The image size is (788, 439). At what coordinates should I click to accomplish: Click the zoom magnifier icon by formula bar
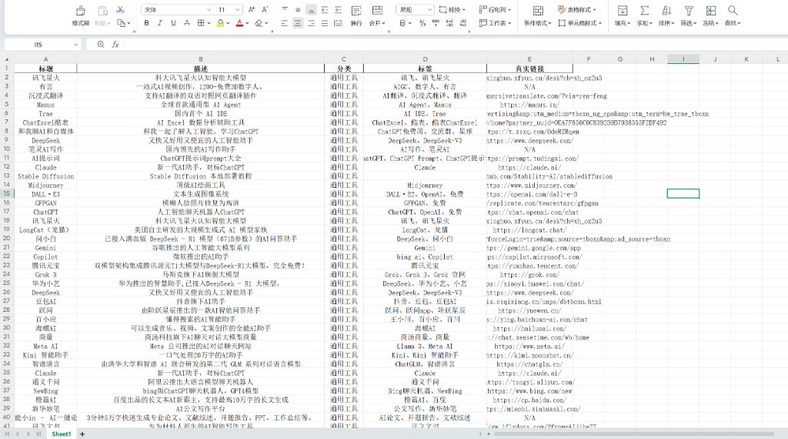tap(101, 44)
